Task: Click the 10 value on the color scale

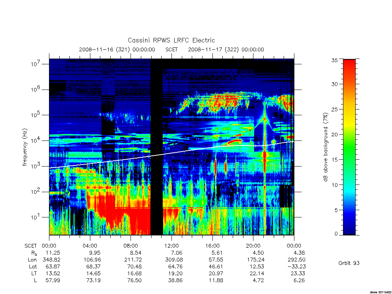Action: [x=334, y=185]
